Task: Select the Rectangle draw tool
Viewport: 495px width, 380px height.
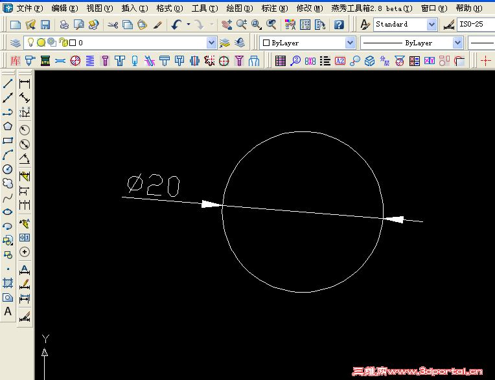Action: [x=8, y=140]
